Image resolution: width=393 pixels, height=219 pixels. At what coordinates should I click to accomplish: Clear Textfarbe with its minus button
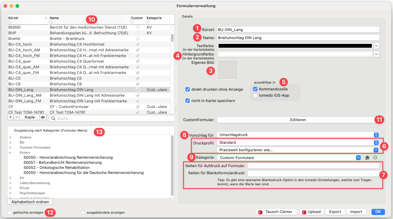pos(377,46)
